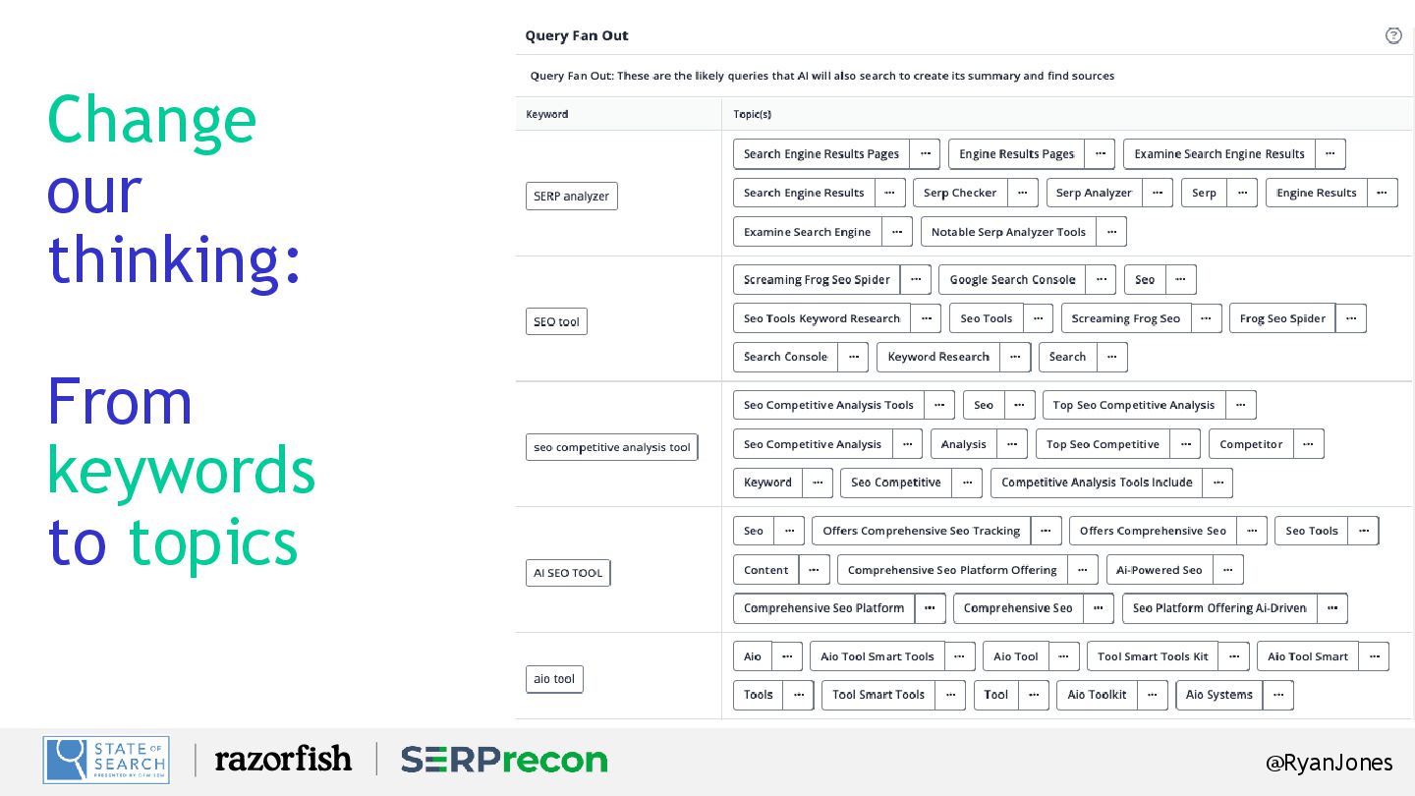Open ellipsis menu beside Top Seo Competitive Analysis
The height and width of the screenshot is (796, 1415).
coord(1240,405)
